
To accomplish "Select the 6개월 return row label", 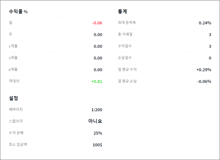I will [13, 69].
